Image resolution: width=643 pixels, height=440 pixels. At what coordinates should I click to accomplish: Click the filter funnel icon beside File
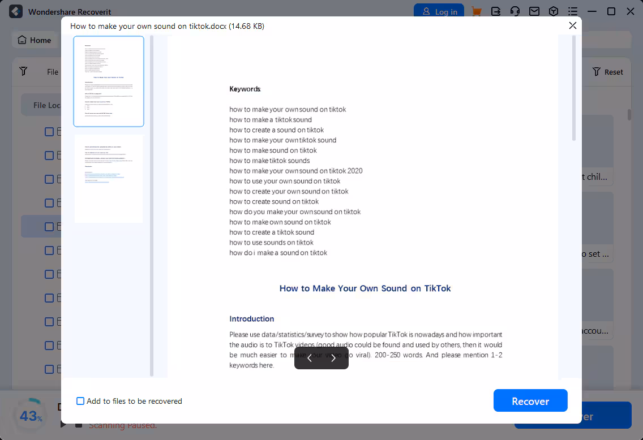[23, 71]
